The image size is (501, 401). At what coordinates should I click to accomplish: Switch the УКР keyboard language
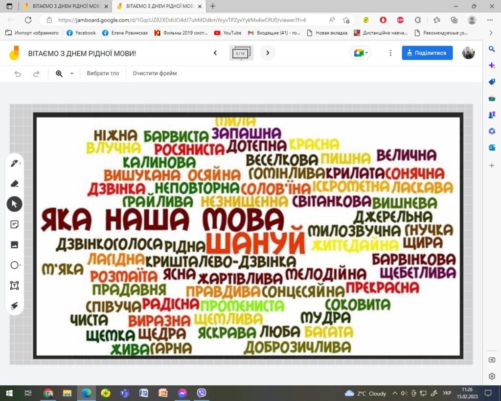447,393
